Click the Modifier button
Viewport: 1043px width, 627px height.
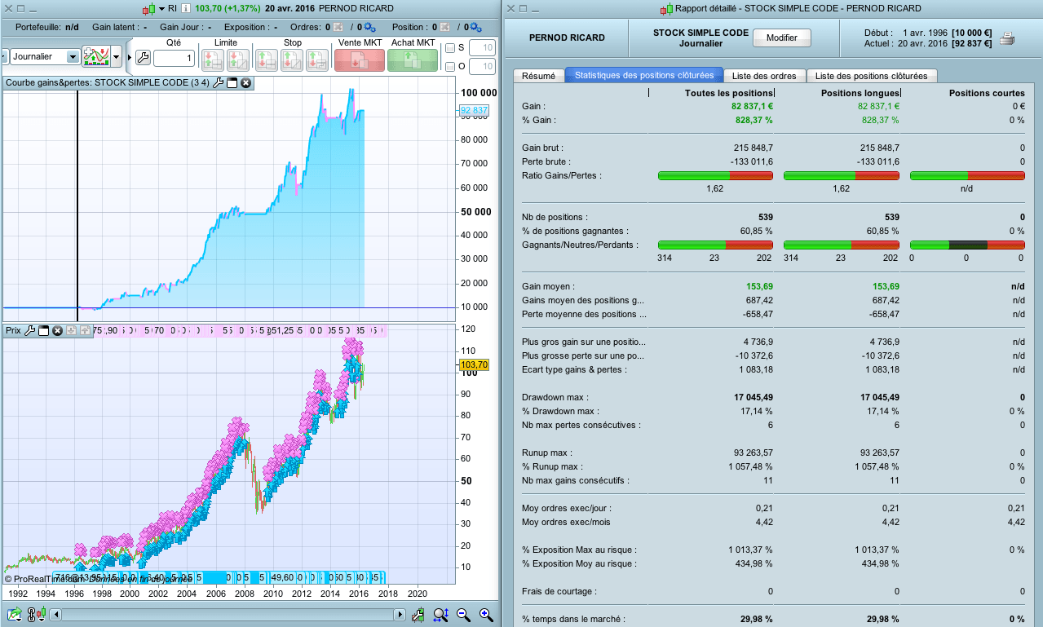(781, 38)
